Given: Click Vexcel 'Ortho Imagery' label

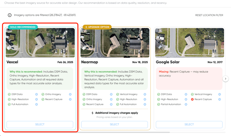Looking at the screenshot, I should coord(53,94).
